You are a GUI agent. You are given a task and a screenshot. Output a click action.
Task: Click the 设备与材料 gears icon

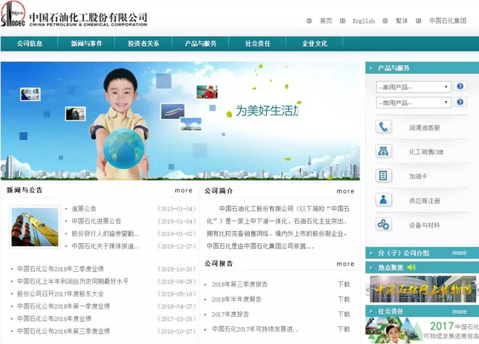pos(383,225)
